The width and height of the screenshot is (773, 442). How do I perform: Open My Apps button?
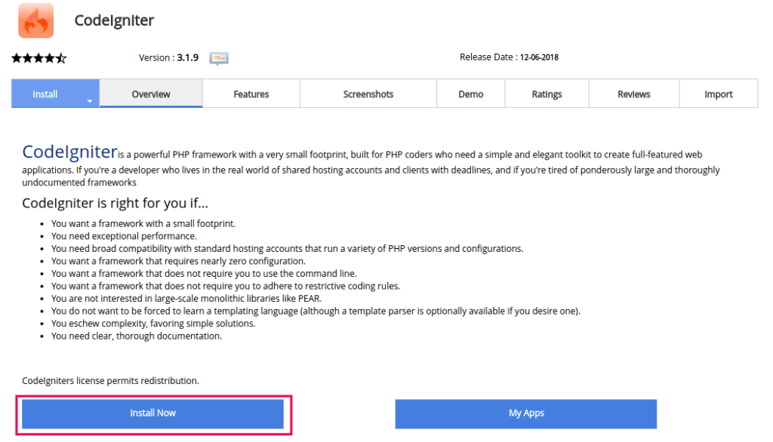pos(526,413)
